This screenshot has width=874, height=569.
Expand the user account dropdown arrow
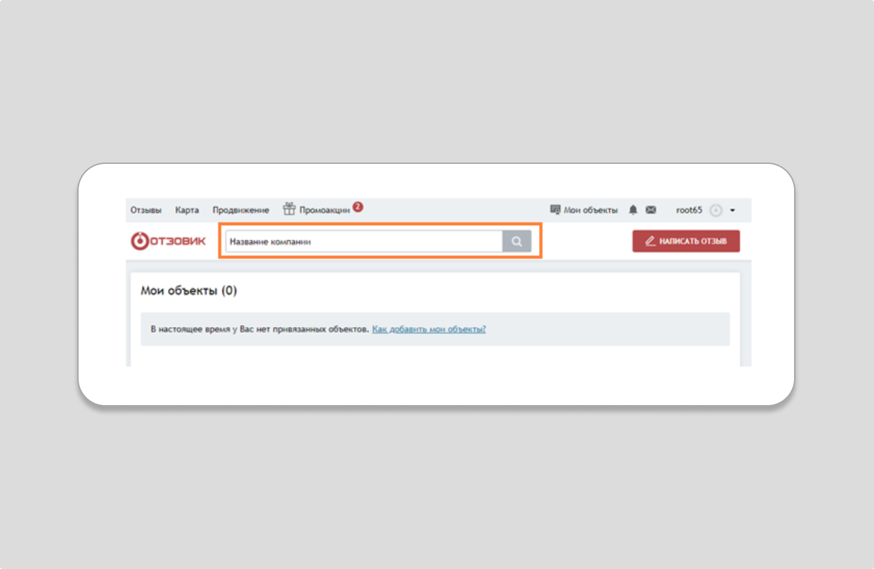(x=732, y=211)
